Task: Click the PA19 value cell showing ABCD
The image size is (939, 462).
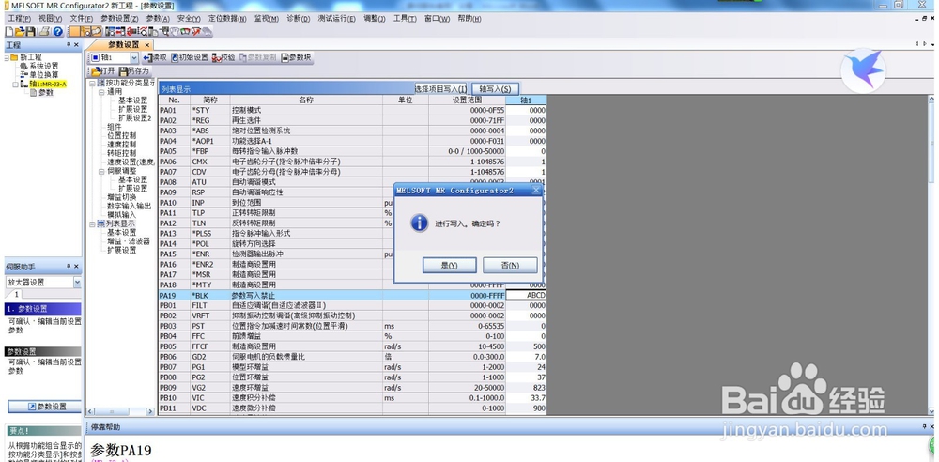Action: (526, 295)
